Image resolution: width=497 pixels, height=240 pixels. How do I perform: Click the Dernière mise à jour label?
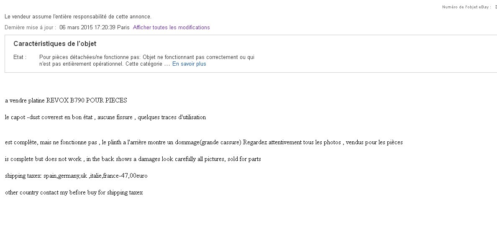coord(31,28)
